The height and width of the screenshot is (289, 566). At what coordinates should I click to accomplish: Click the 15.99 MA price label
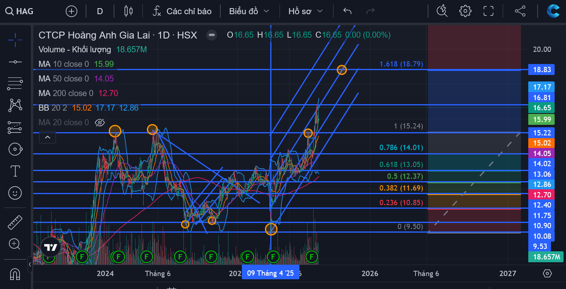pyautogui.click(x=542, y=119)
